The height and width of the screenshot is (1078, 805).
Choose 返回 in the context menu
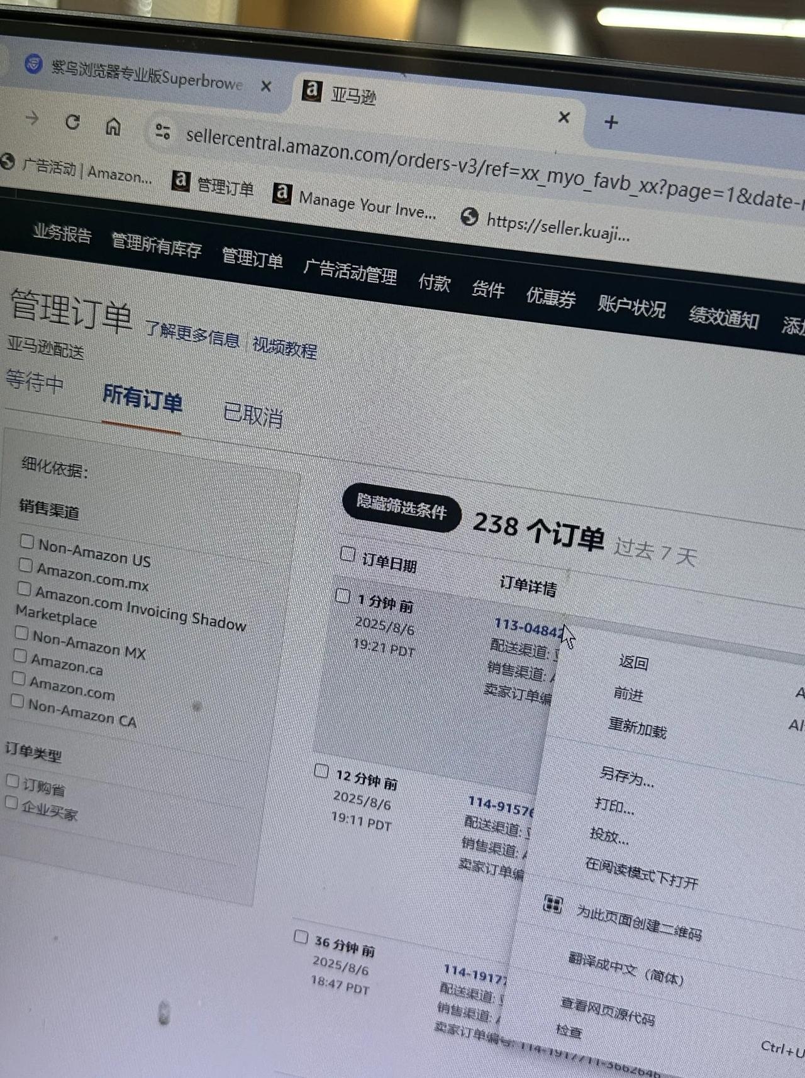pyautogui.click(x=634, y=662)
